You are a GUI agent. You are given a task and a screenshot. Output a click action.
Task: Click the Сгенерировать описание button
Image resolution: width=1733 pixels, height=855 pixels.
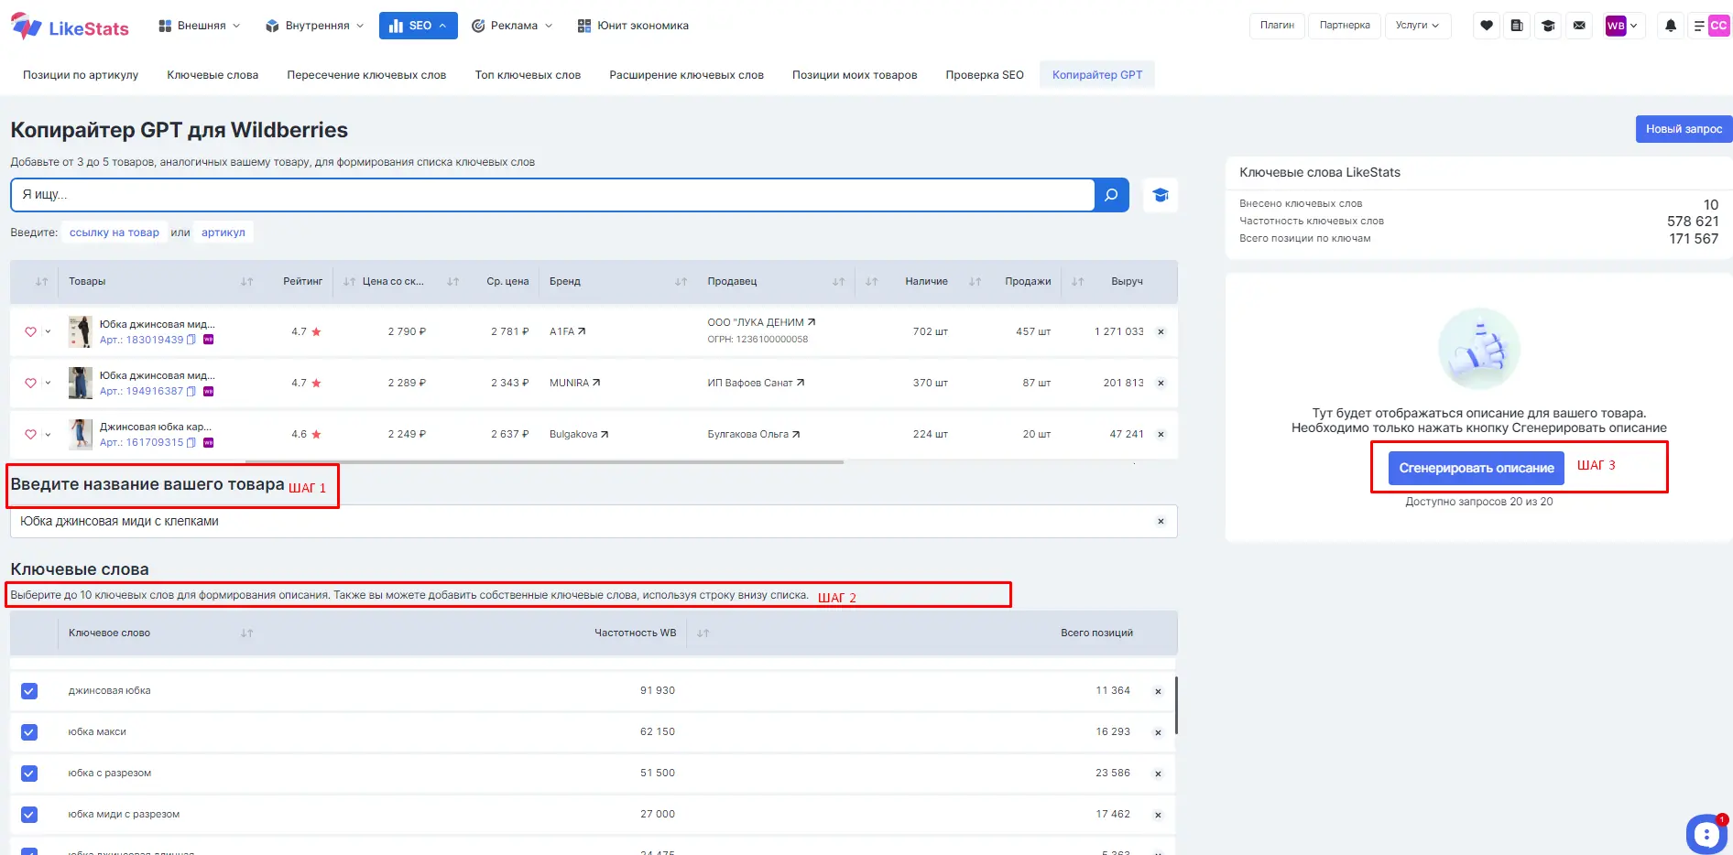point(1477,468)
